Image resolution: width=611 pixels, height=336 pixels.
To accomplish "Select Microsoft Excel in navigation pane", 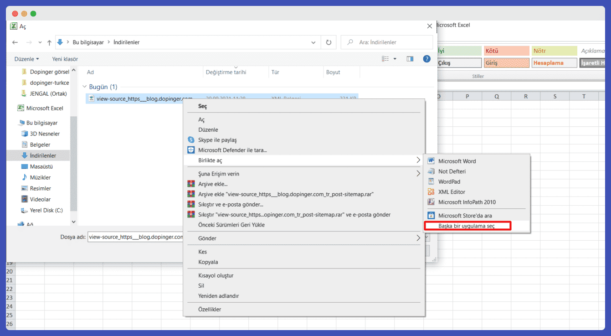I will pos(40,108).
